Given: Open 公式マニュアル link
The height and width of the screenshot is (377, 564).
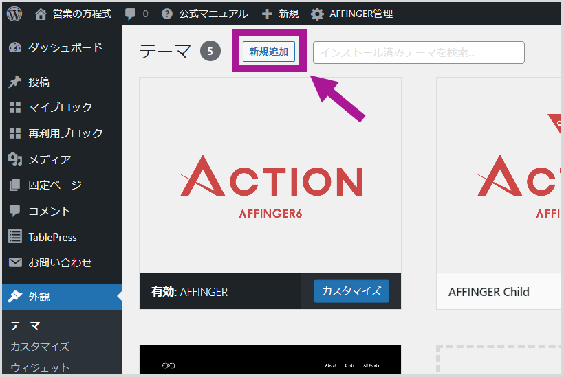Looking at the screenshot, I should 214,14.
